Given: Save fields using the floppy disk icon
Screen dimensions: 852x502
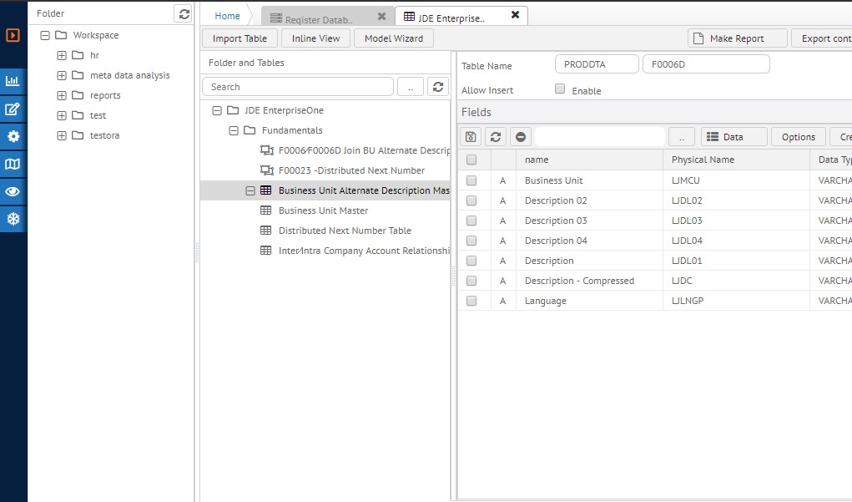Looking at the screenshot, I should 471,137.
